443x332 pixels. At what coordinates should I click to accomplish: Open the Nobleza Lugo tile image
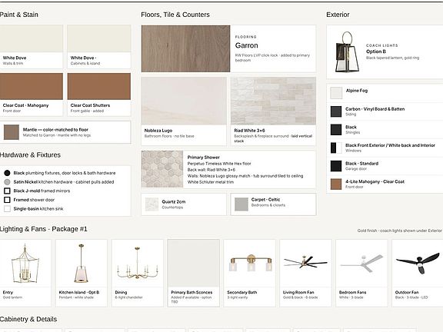click(x=184, y=101)
